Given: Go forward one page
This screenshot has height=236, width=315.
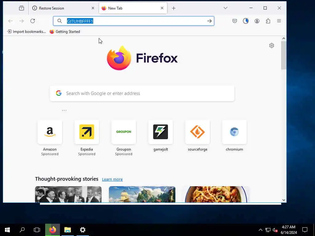Looking at the screenshot, I should [22, 21].
